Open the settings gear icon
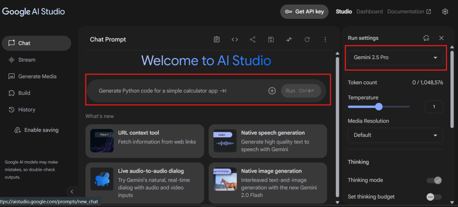 (445, 12)
